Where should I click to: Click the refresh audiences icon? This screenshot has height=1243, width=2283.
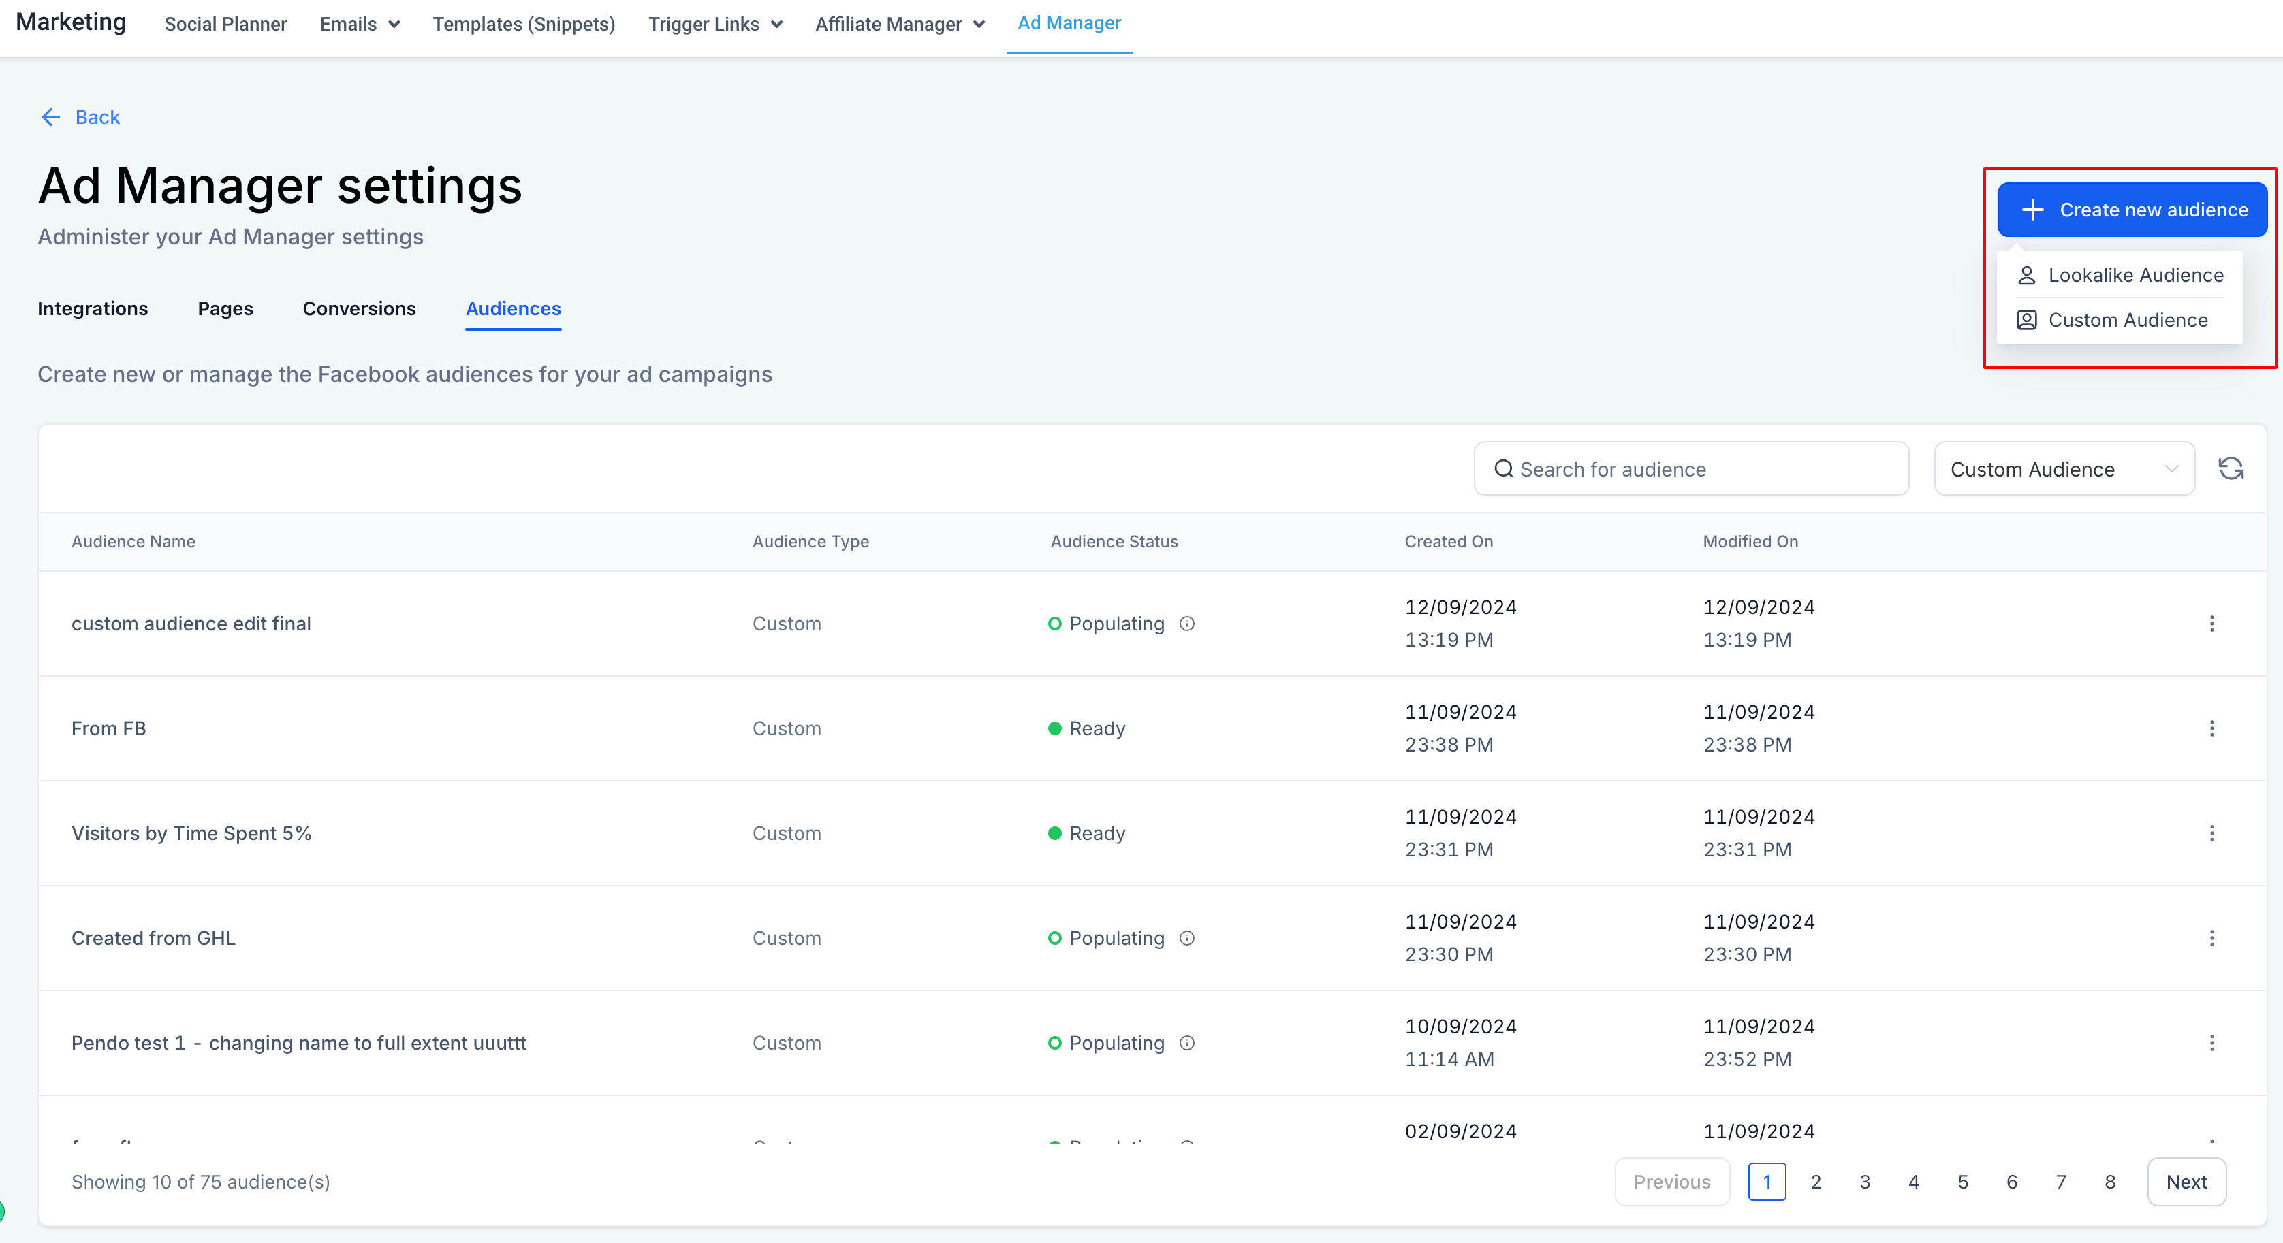point(2230,468)
